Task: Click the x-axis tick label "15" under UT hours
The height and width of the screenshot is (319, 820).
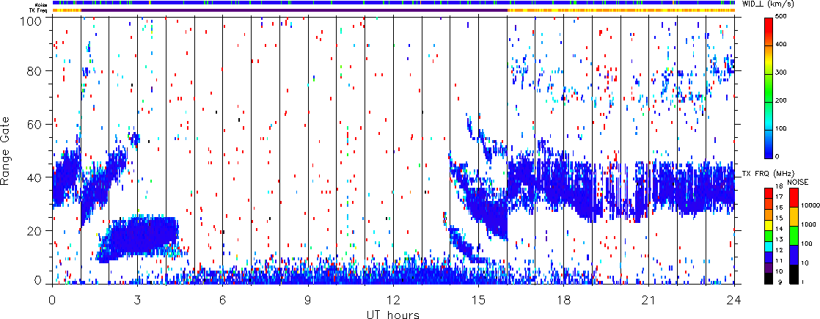Action: coord(478,301)
